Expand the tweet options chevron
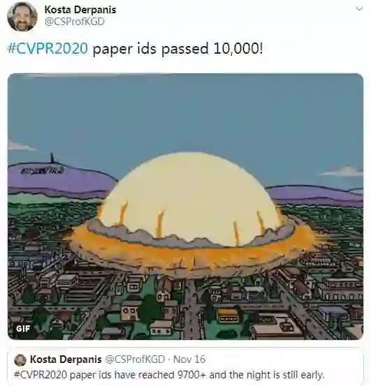This screenshot has height=386, width=371. pos(359,9)
